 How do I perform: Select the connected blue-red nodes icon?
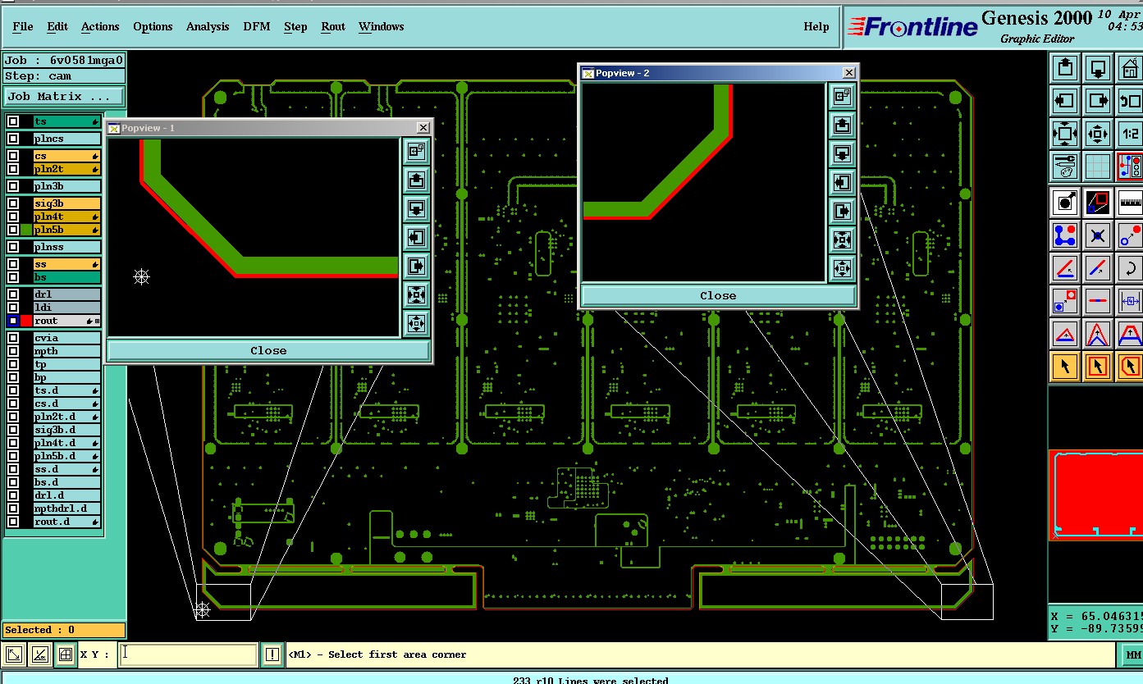point(1065,235)
